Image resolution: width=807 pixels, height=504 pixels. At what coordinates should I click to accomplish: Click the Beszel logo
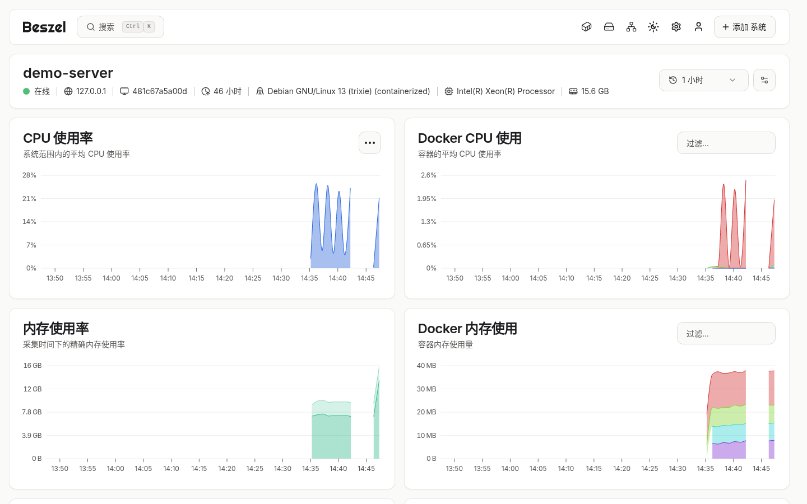(x=44, y=27)
